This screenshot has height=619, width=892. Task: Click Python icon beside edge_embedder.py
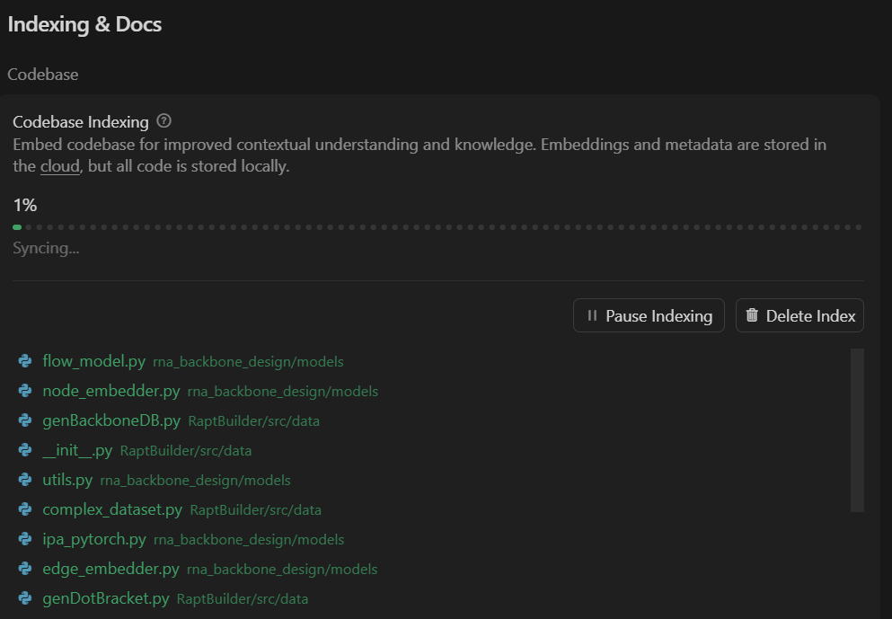point(25,569)
